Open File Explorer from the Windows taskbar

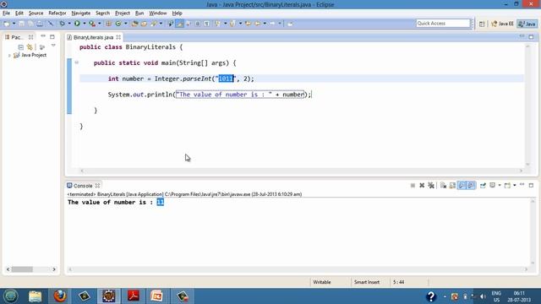point(35,296)
